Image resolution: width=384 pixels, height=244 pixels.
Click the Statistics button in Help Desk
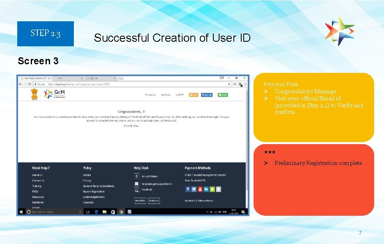pos(154,201)
